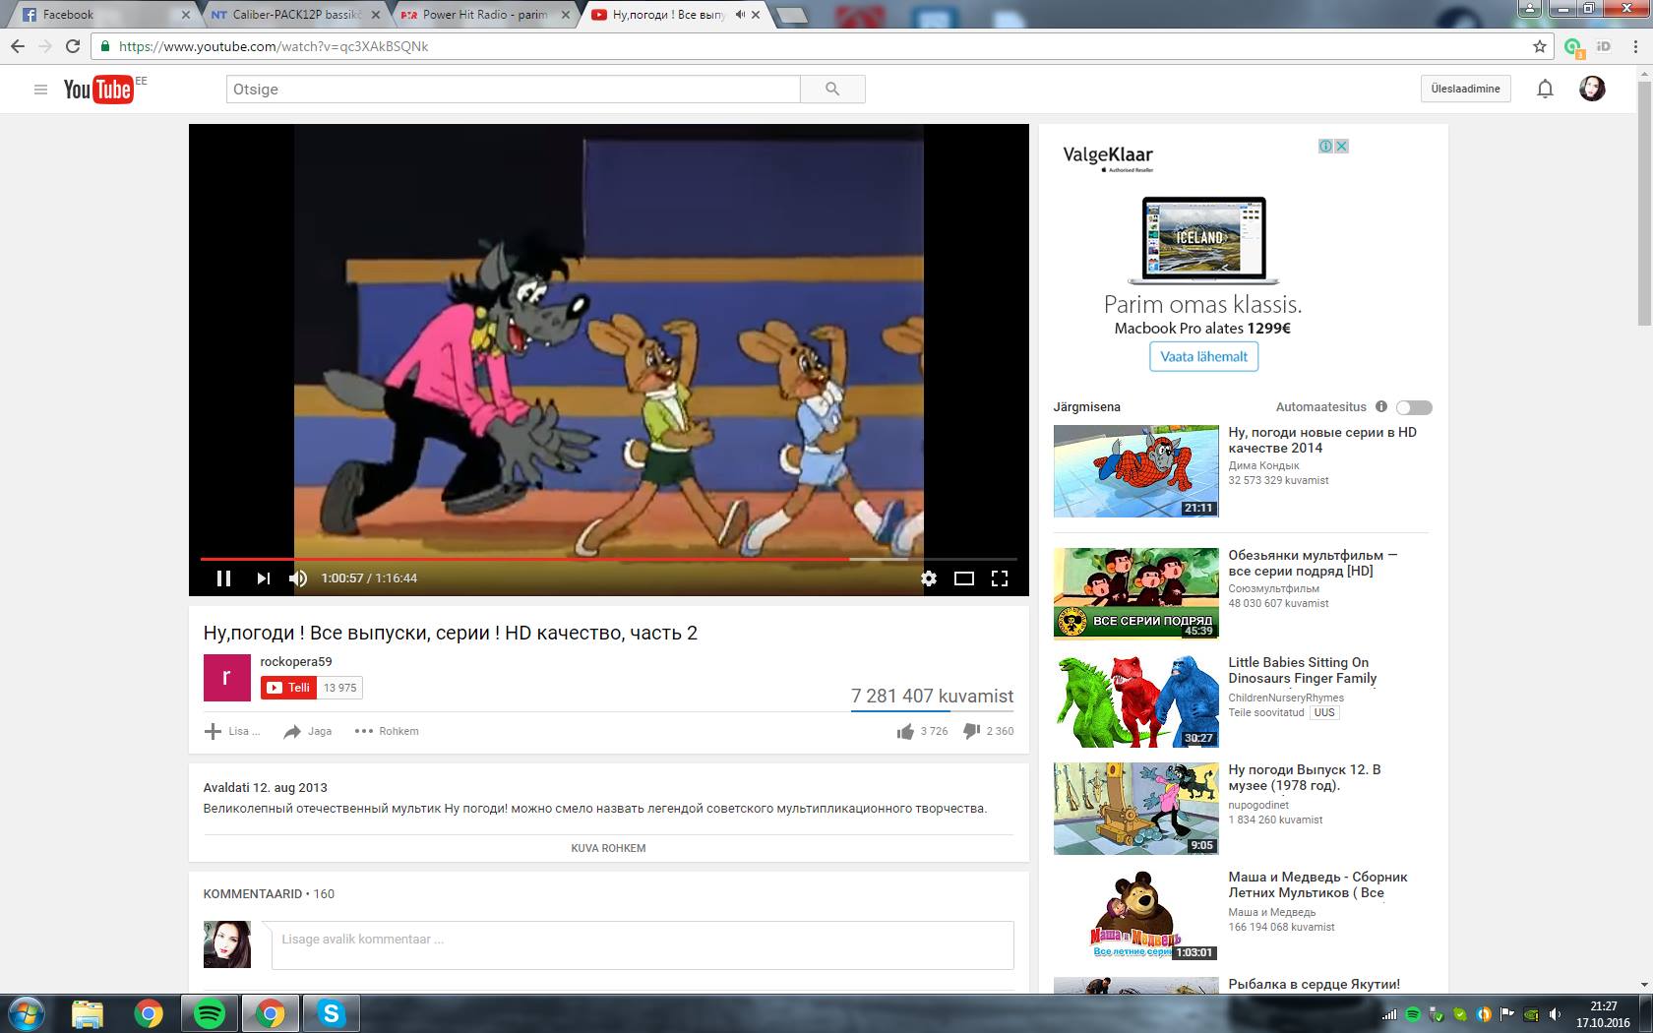The image size is (1653, 1033).
Task: Go back to the previous page
Action: pyautogui.click(x=17, y=46)
